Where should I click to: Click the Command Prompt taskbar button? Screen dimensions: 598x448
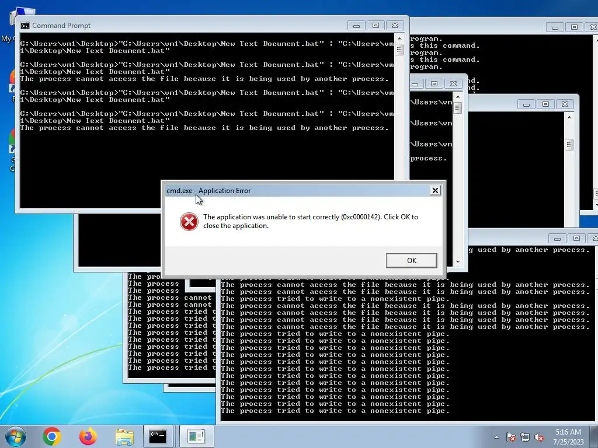[158, 436]
